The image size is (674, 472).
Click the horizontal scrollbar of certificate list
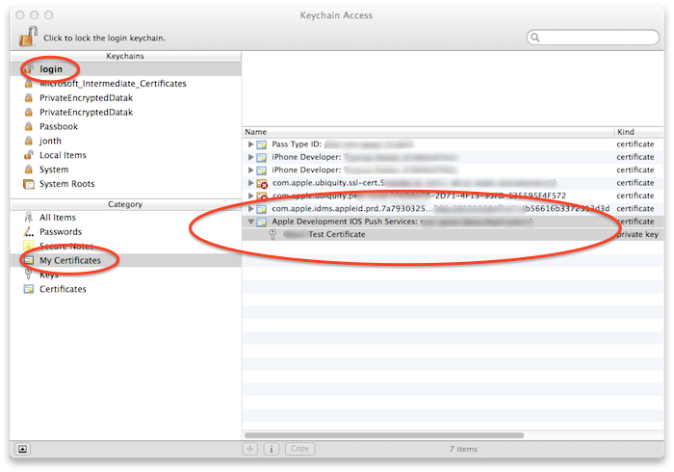384,435
